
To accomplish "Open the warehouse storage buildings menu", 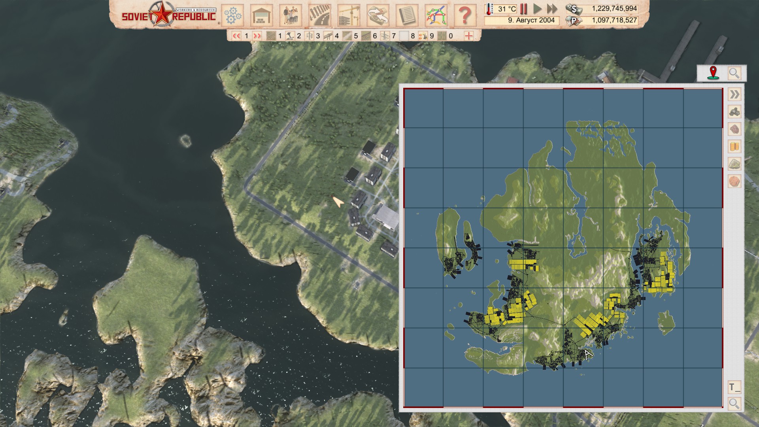I will 262,15.
